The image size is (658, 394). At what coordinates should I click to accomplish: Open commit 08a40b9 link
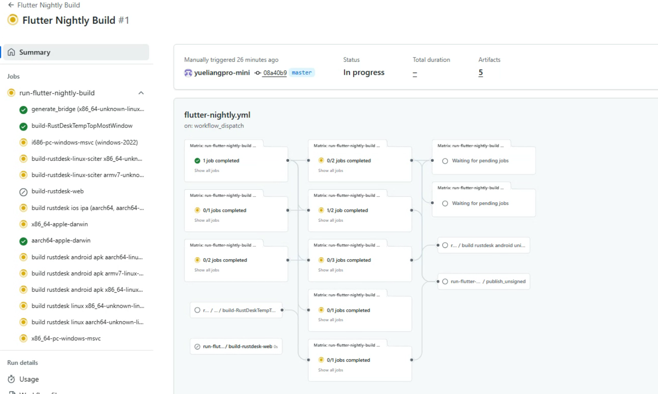coord(275,73)
